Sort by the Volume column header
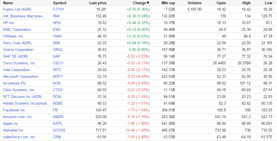Screen dimensions: 277x141 [x=195, y=3]
